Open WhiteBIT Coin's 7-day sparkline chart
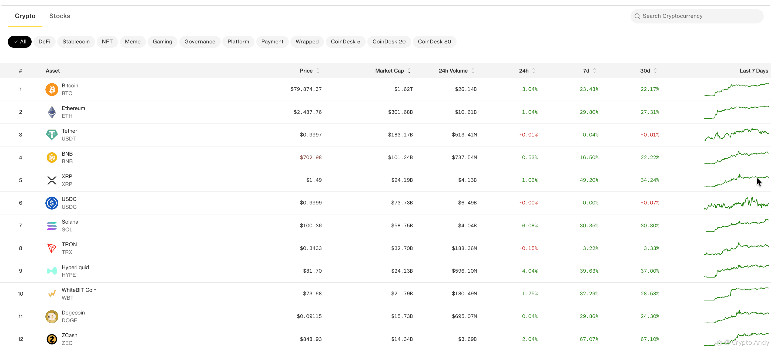 tap(736, 294)
